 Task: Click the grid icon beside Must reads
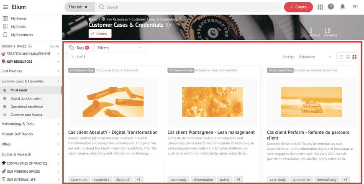pyautogui.click(x=5, y=90)
